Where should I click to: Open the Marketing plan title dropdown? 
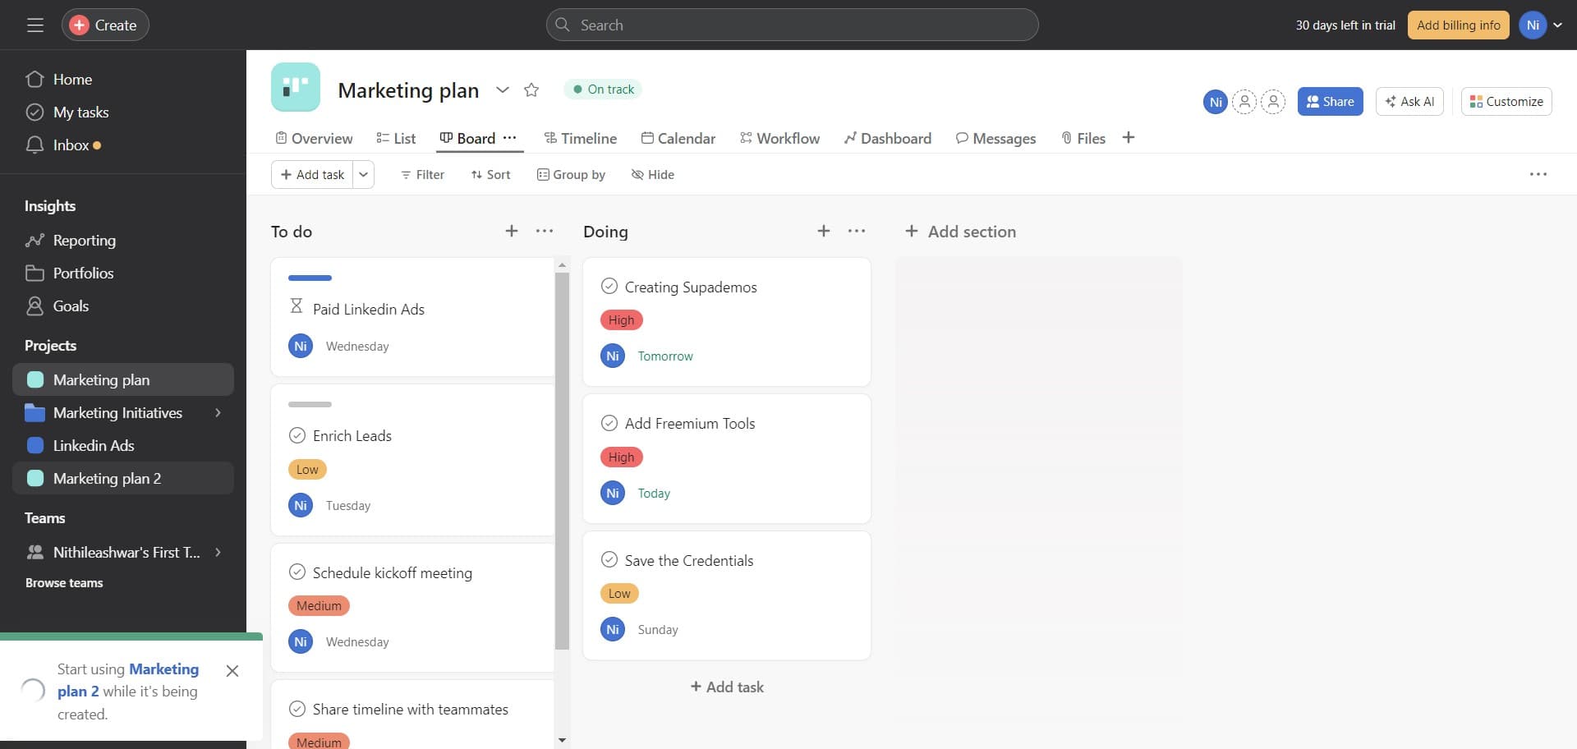(503, 90)
